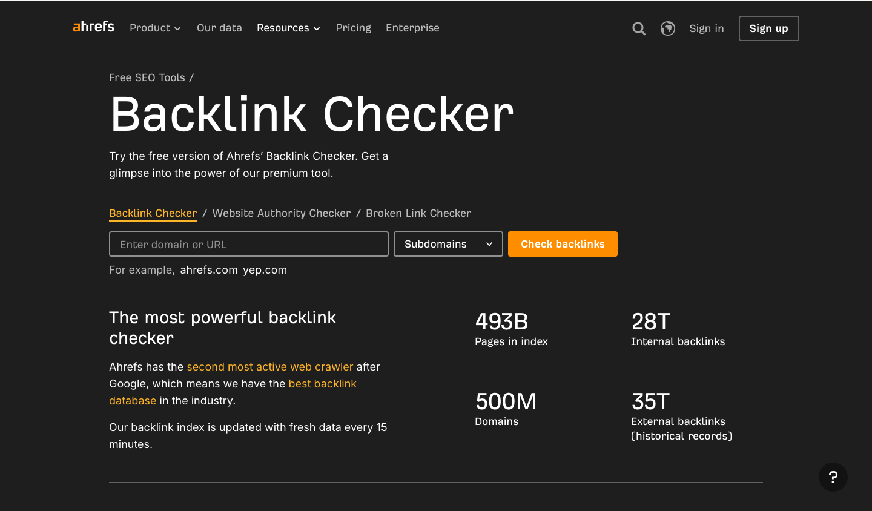Open the Pricing page

tap(354, 28)
